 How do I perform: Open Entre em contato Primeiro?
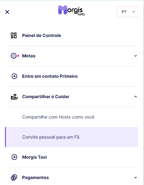coord(50,76)
